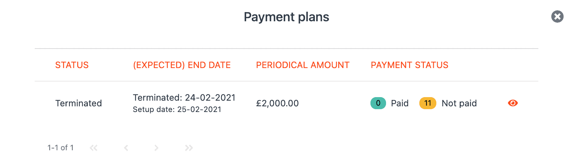Image resolution: width=578 pixels, height=168 pixels.
Task: Select the Terminated status cell
Action: click(x=79, y=103)
